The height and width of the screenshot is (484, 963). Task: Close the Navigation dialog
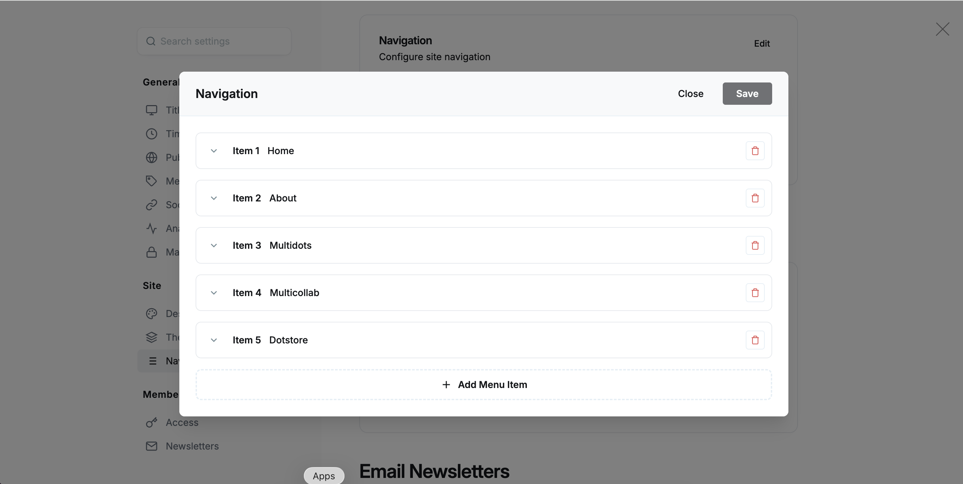[690, 94]
